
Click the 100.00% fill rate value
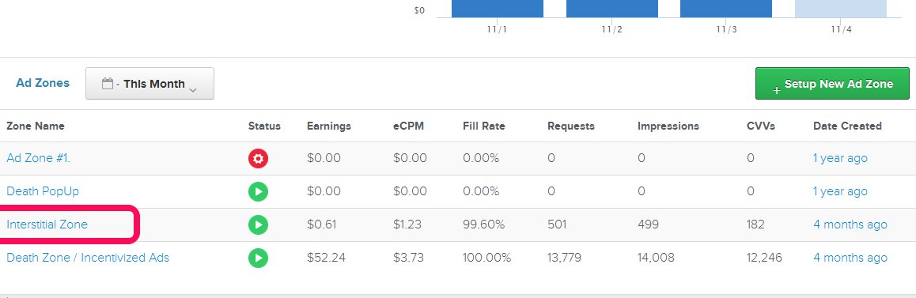pos(486,258)
